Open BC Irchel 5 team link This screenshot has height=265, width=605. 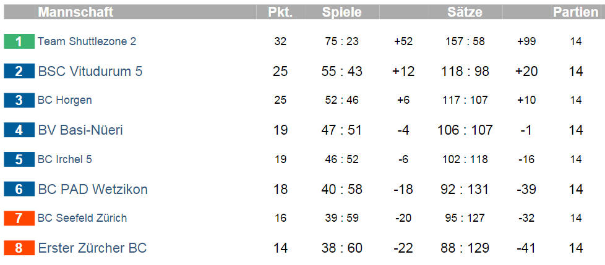point(65,159)
